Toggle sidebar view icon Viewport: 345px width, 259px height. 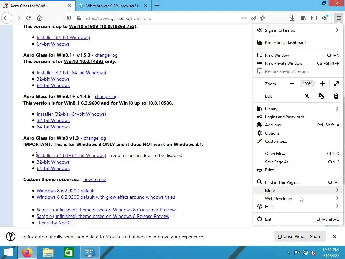pyautogui.click(x=314, y=18)
